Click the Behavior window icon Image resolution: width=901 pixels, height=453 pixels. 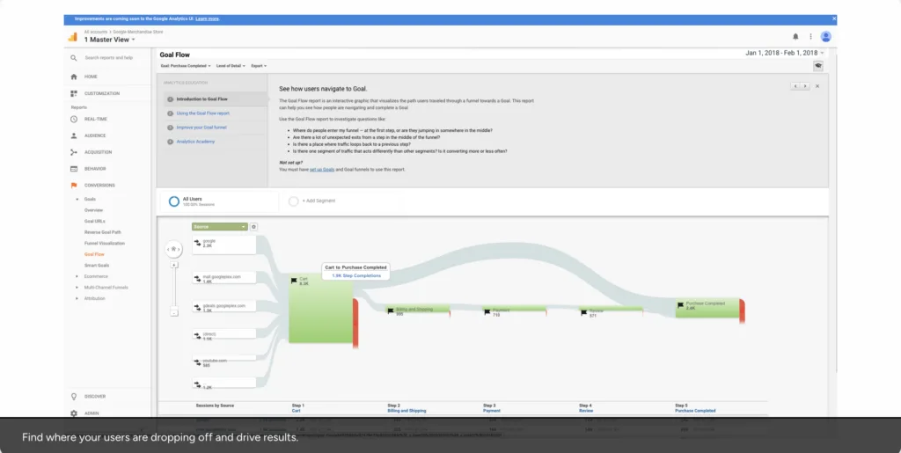tap(74, 169)
